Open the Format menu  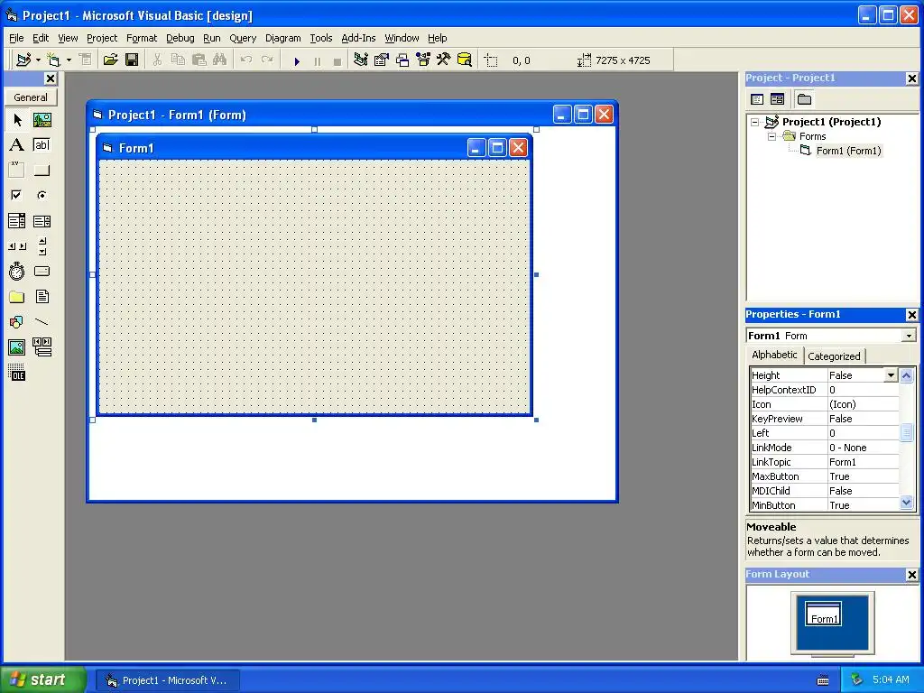point(142,38)
